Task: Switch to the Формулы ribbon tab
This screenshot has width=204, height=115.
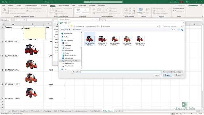Action: [x=44, y=5]
